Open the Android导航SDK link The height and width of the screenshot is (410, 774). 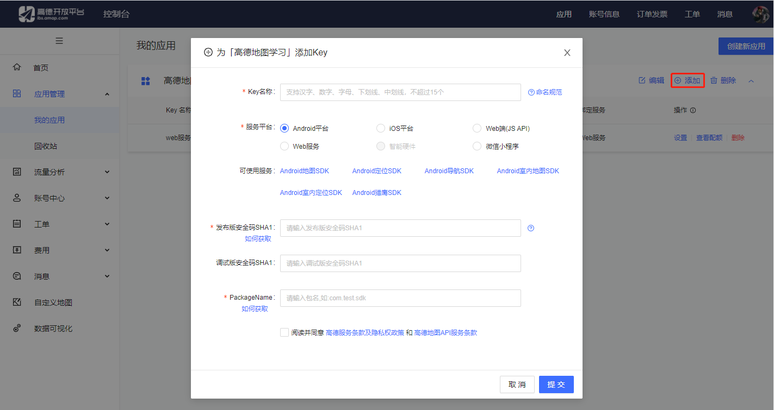449,171
